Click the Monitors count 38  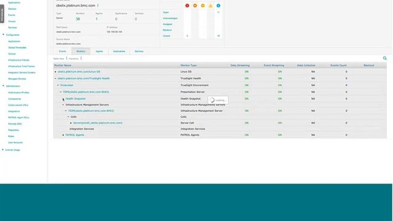pyautogui.click(x=78, y=19)
